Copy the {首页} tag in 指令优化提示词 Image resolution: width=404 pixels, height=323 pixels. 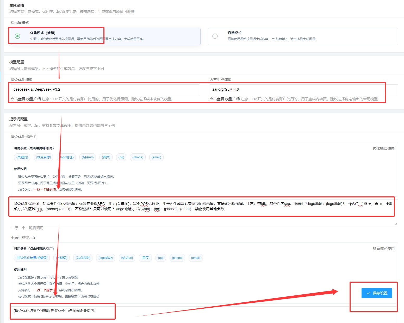point(106,157)
